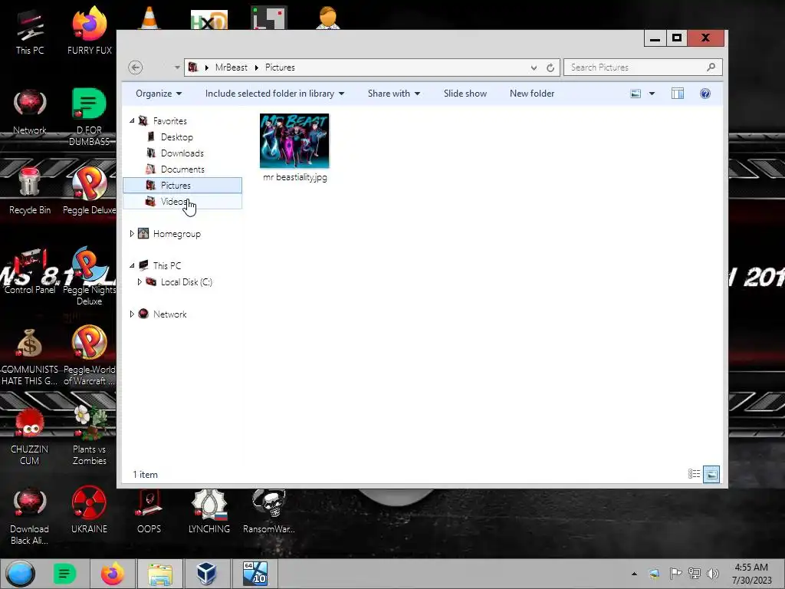Click the Explorer help question-mark icon
This screenshot has height=589, width=785.
705,94
